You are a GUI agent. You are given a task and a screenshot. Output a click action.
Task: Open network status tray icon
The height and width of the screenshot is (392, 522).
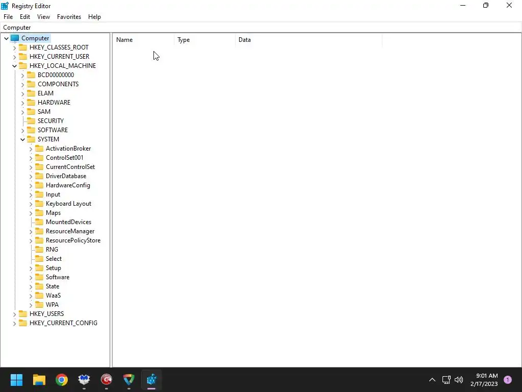click(x=446, y=380)
